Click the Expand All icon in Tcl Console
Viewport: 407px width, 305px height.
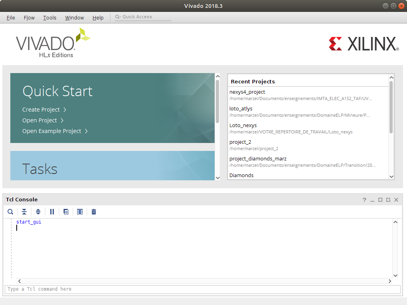[x=38, y=212]
